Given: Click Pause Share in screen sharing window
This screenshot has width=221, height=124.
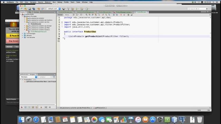Looking at the screenshot, I should [x=13, y=36].
